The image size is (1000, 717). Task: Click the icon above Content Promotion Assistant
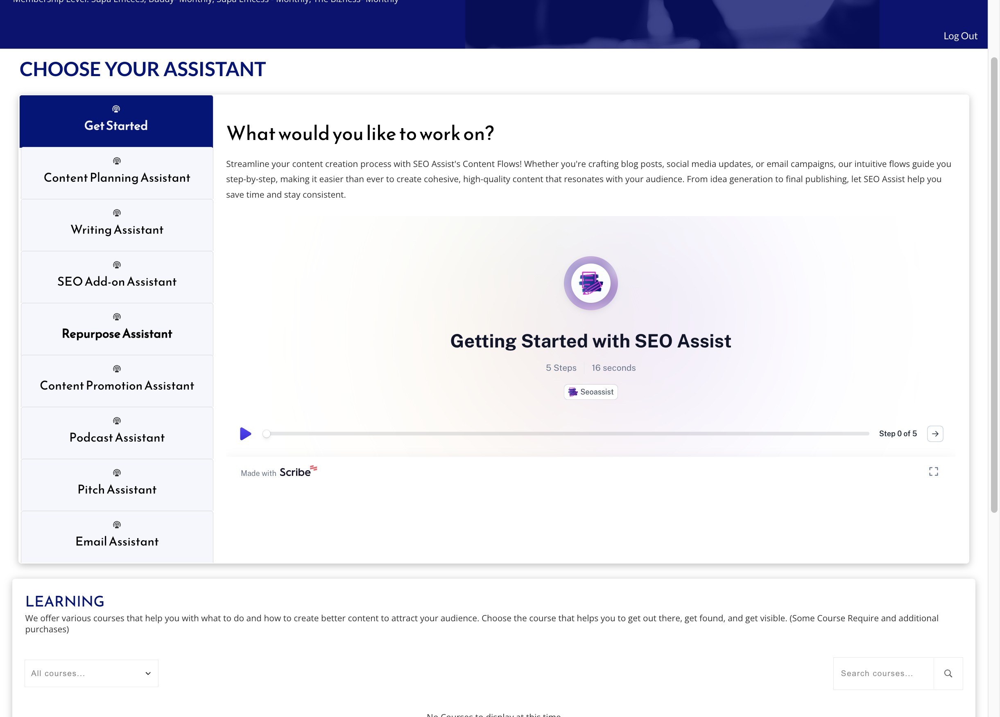click(117, 369)
